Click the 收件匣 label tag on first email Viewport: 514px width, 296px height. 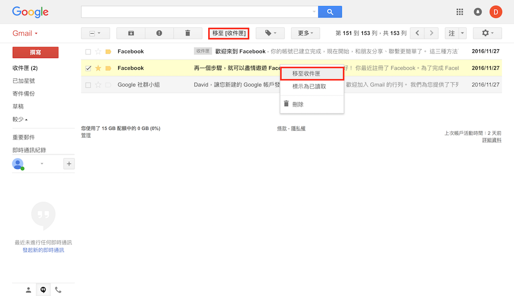click(203, 51)
